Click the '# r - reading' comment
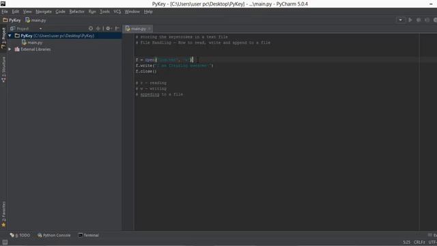The width and height of the screenshot is (437, 246). pos(151,83)
